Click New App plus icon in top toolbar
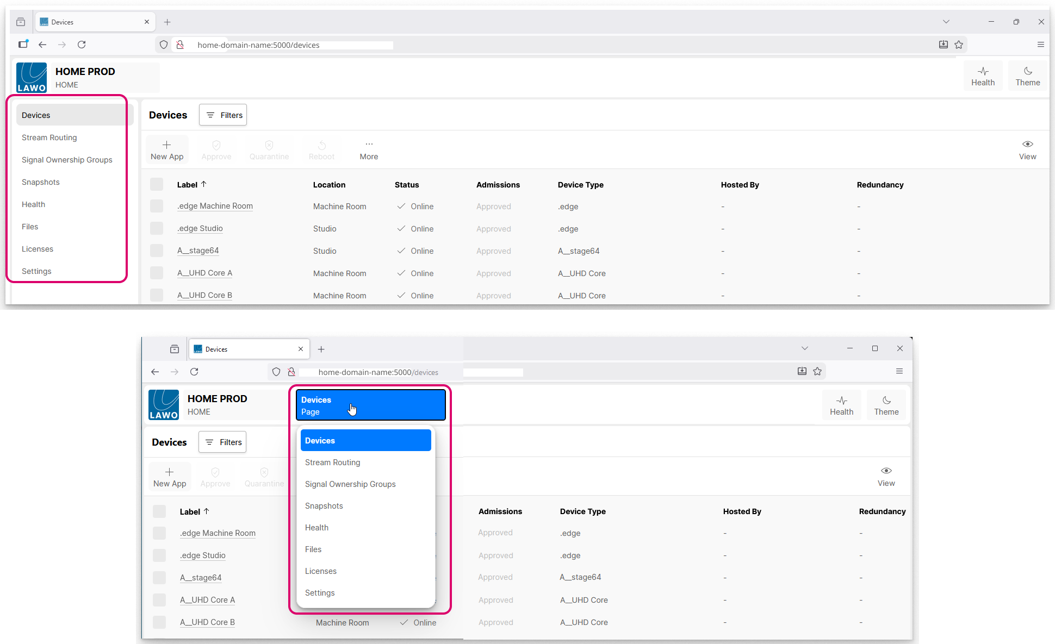The image size is (1055, 644). pyautogui.click(x=167, y=145)
